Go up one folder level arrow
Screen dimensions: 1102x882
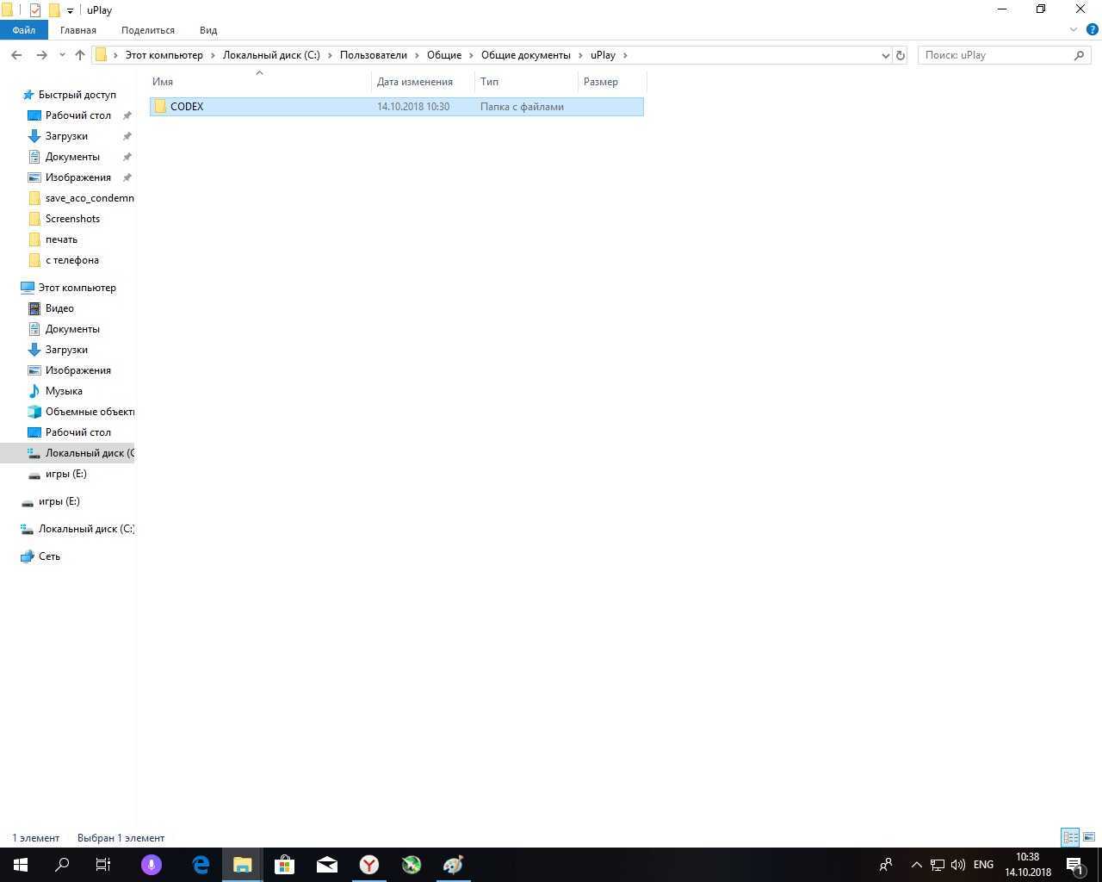click(x=80, y=55)
